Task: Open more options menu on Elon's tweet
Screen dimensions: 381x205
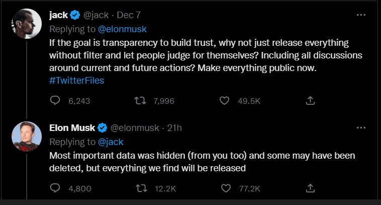Action: [360, 128]
